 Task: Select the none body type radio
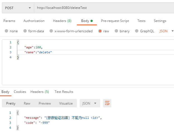[6, 31]
